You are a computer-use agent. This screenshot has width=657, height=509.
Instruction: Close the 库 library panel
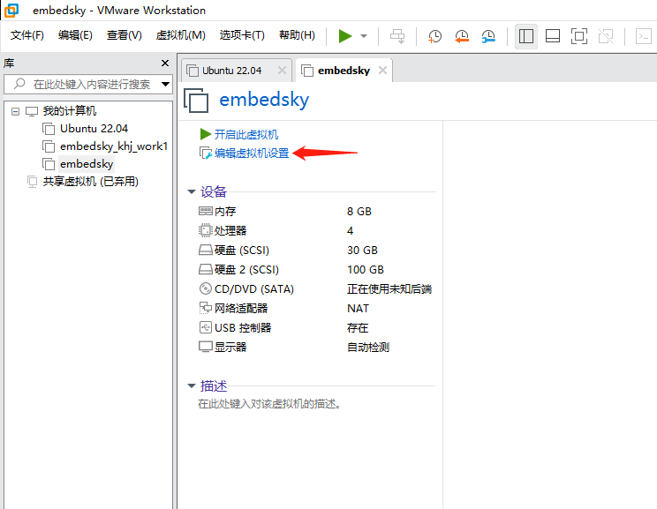(x=165, y=63)
